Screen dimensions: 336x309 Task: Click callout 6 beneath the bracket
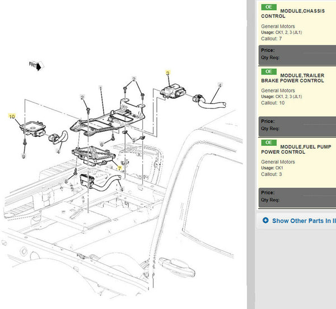(x=101, y=144)
